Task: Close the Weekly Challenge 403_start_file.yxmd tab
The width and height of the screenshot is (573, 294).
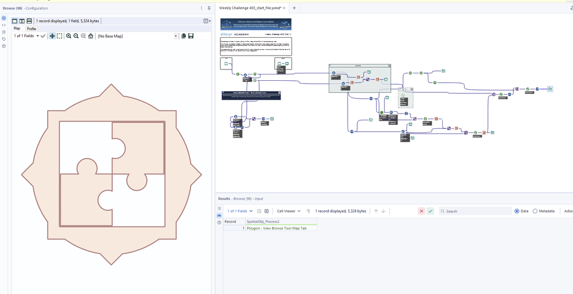Action: [284, 8]
